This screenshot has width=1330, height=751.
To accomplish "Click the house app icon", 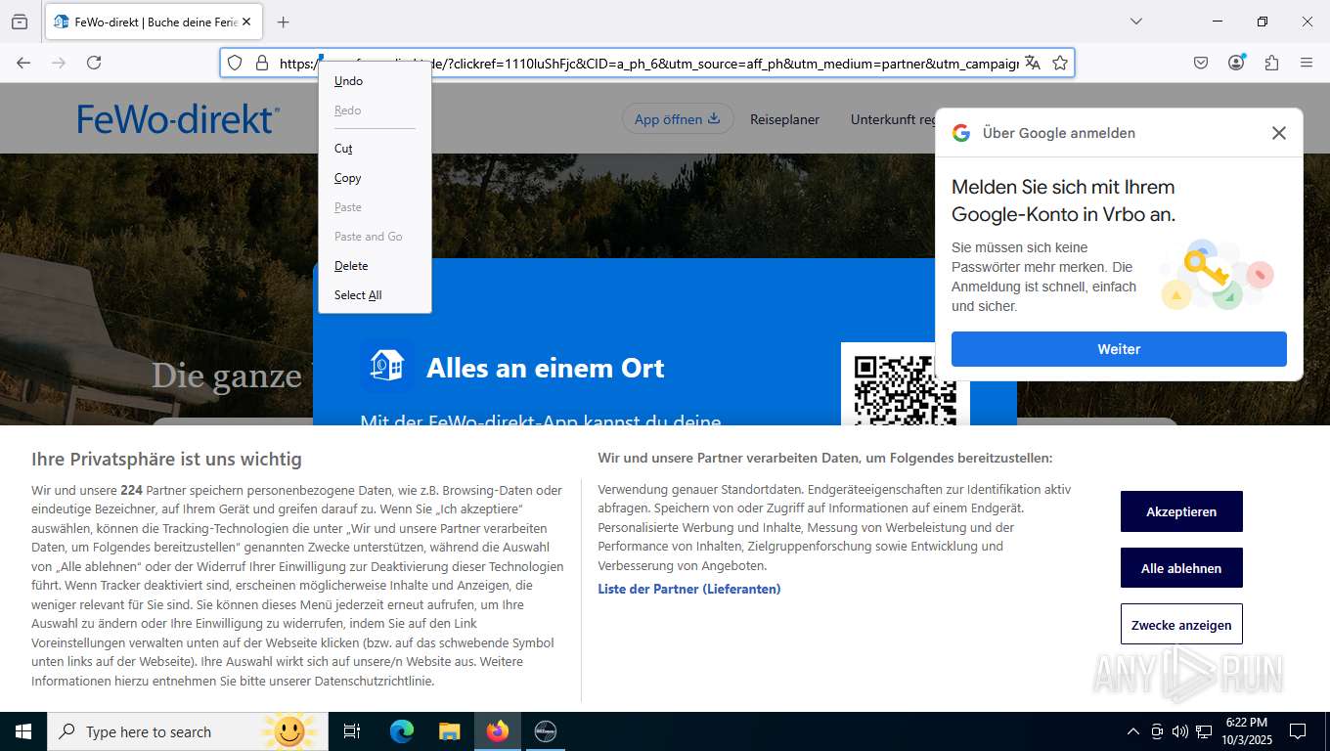I will (386, 367).
